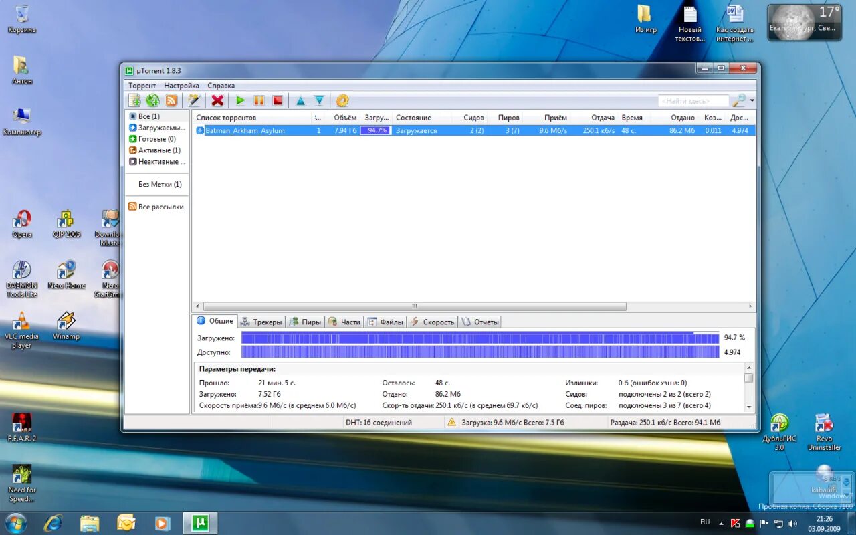Click the orange Pause torrent icon

[x=259, y=100]
